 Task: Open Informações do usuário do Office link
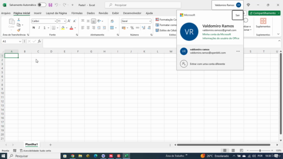pyautogui.click(x=221, y=38)
